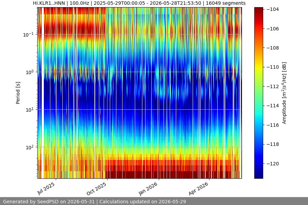This screenshot has width=308, height=205.
Task: Click the −116 colorbar tick label
Action: (273, 125)
